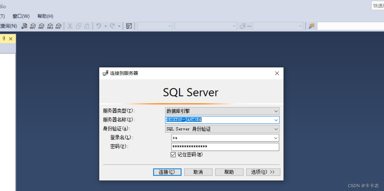Click the 选项(O) >> button

(x=263, y=172)
